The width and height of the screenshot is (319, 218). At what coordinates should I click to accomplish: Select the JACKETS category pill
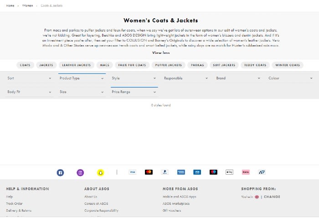pyautogui.click(x=46, y=65)
